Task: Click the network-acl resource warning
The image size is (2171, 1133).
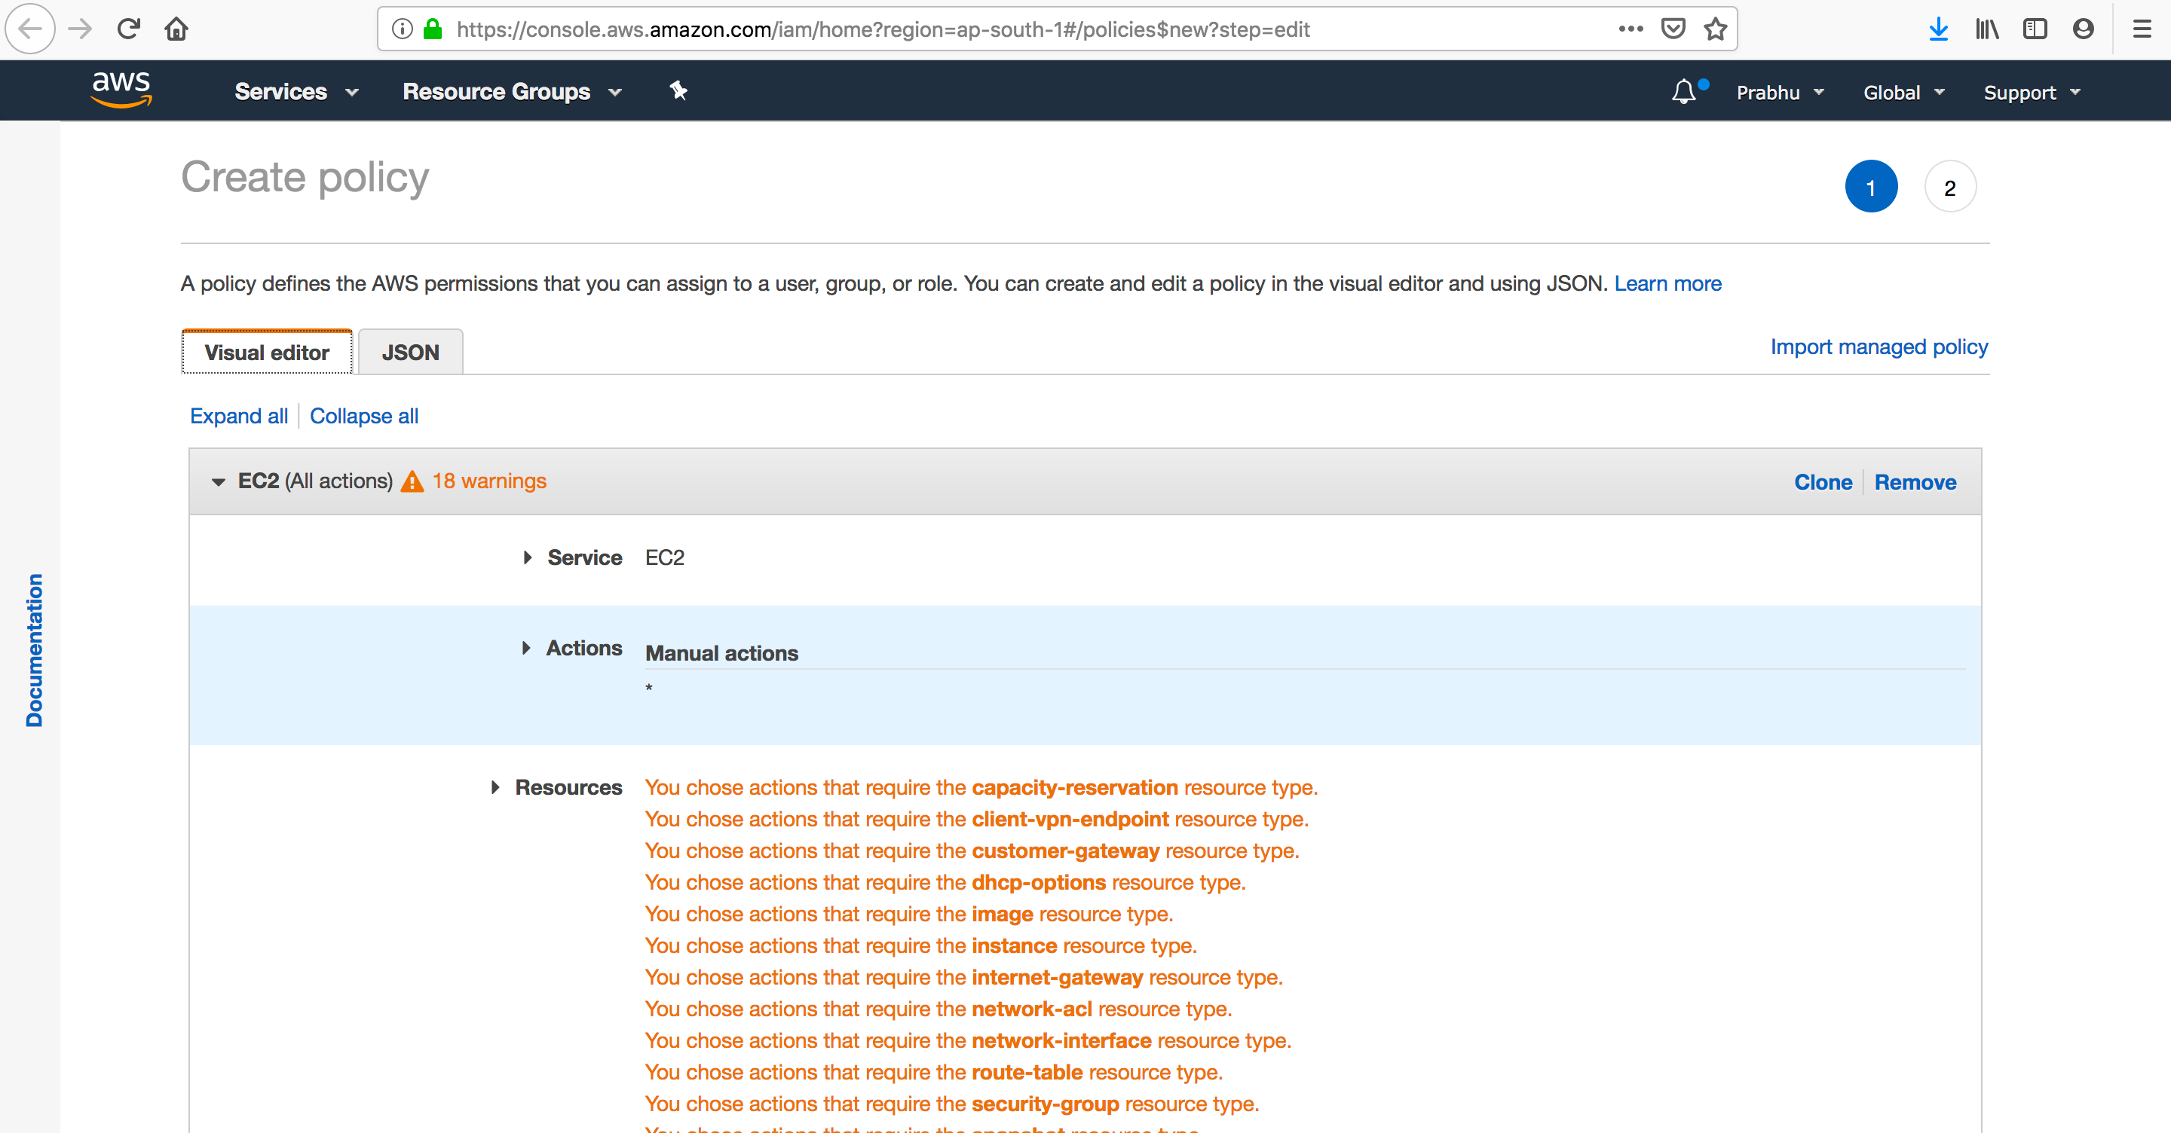Action: pos(938,1009)
